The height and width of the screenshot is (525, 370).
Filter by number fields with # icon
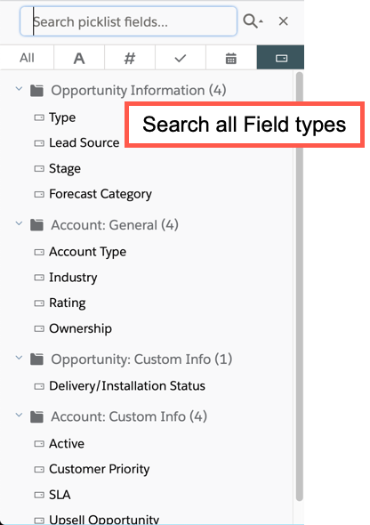coord(130,58)
